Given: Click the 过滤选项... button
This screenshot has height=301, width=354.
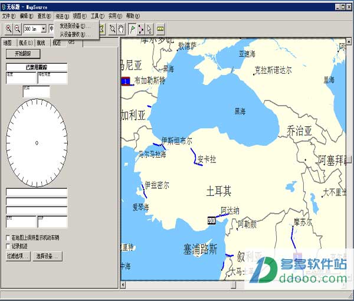Looking at the screenshot, I should tap(18, 256).
